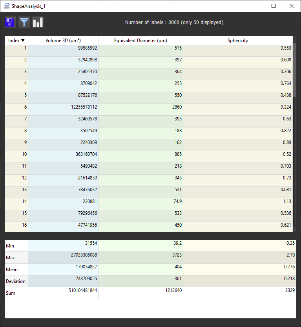Click the Min statistics row label
The image size is (301, 327).
click(16, 246)
